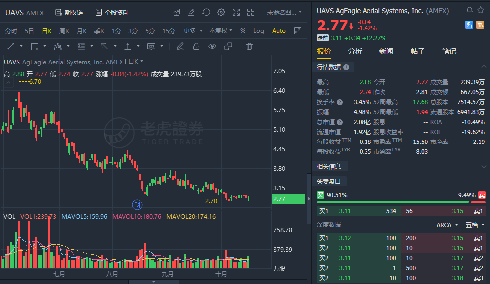This screenshot has width=490, height=284.
Task: Open the multi-chart grid layout icon
Action: click(x=251, y=12)
